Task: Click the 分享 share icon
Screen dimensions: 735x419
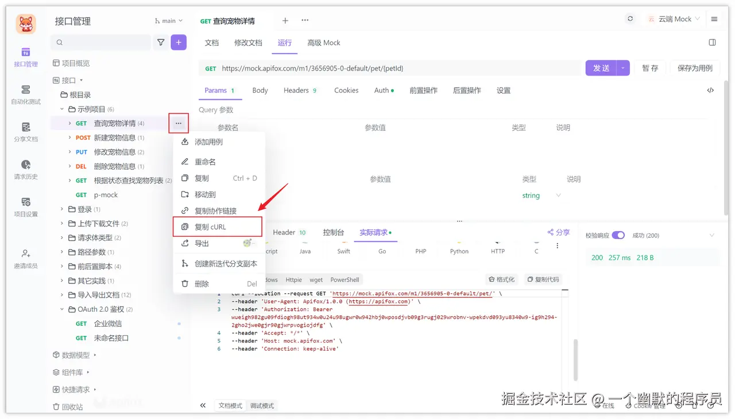Action: [558, 232]
